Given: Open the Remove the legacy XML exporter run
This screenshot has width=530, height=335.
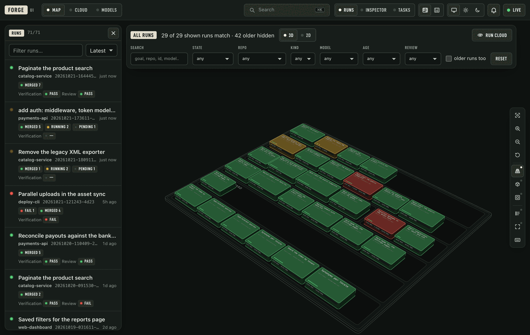Looking at the screenshot, I should [63, 165].
